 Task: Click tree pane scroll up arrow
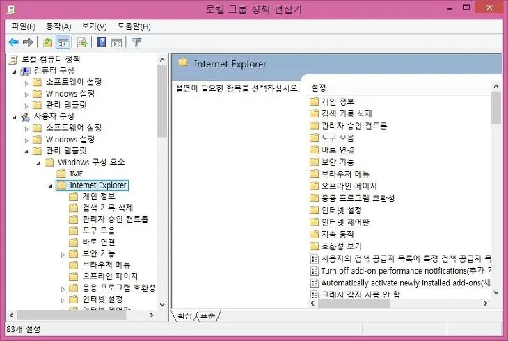pyautogui.click(x=162, y=60)
